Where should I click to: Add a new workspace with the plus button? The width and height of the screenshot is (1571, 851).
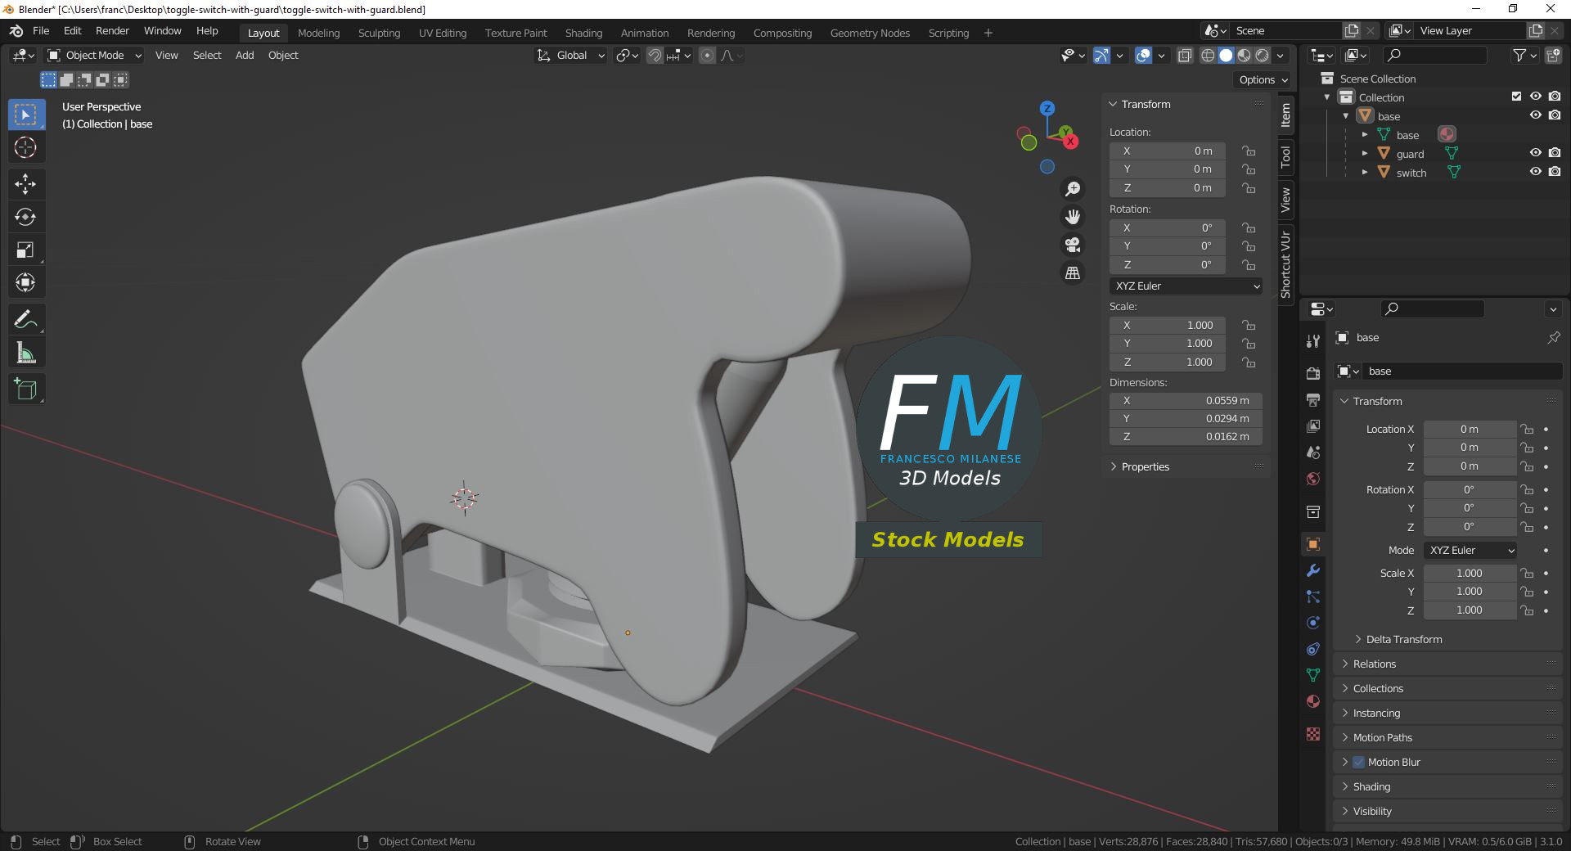click(988, 33)
